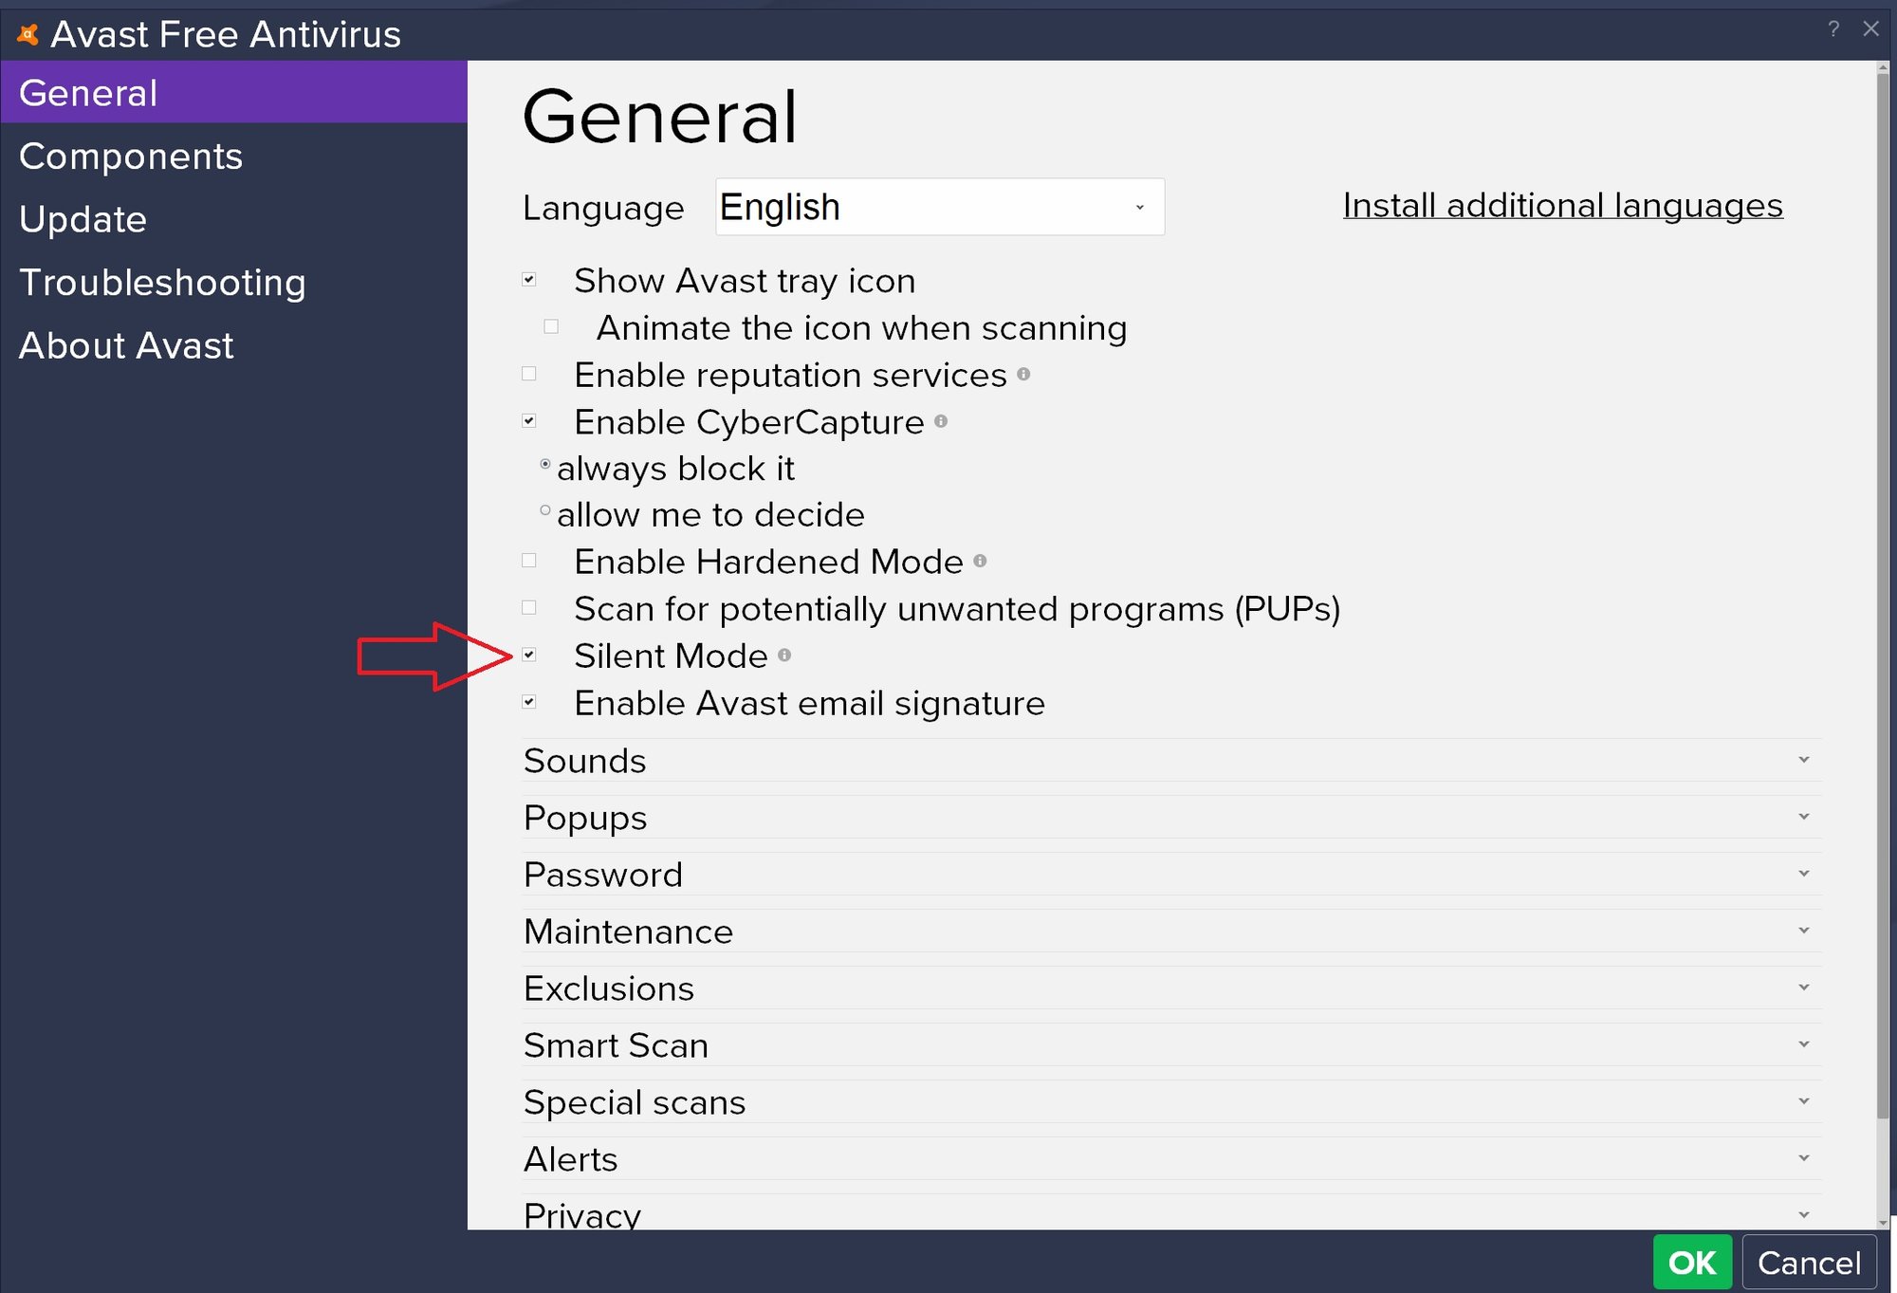Open the Troubleshooting sidebar section

(x=162, y=283)
